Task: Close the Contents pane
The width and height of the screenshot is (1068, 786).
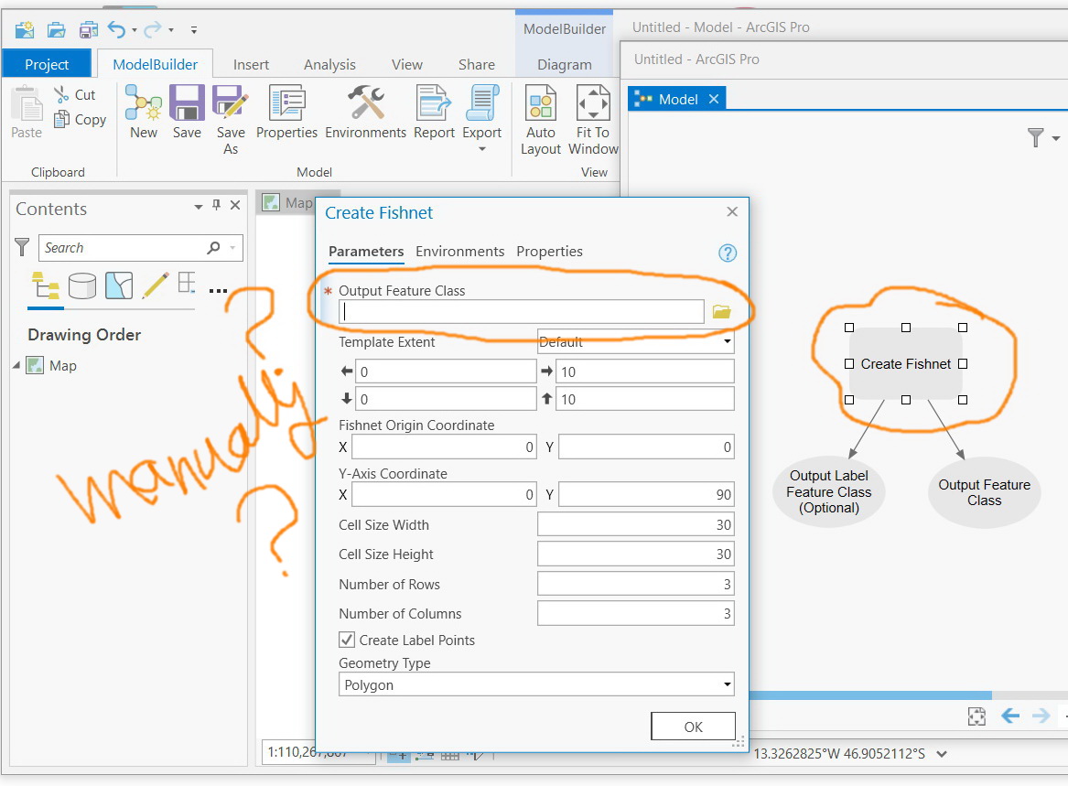Action: [x=235, y=205]
